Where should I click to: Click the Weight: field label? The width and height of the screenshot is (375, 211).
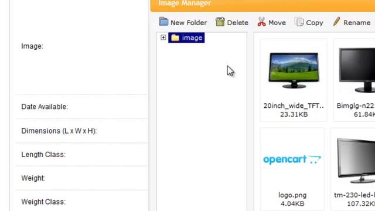tap(33, 178)
